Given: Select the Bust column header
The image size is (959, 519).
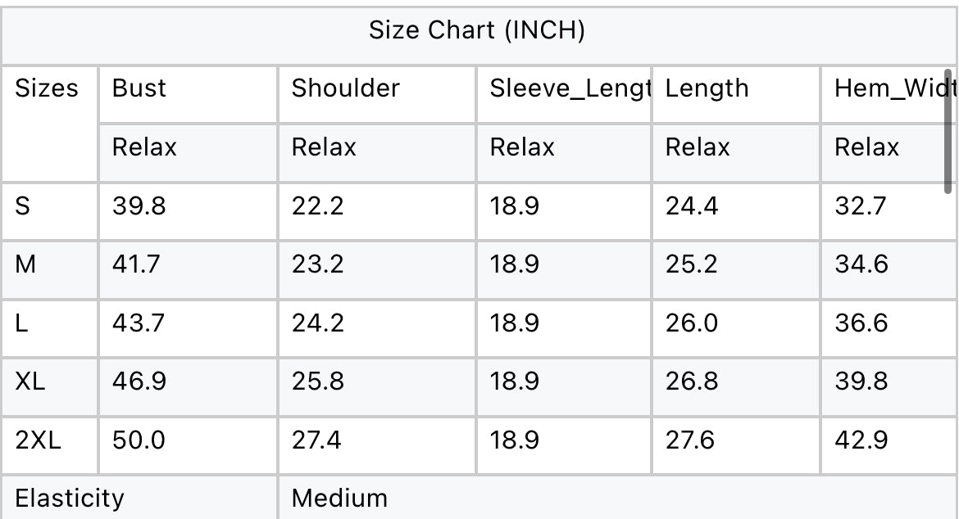Looking at the screenshot, I should pos(139,88).
